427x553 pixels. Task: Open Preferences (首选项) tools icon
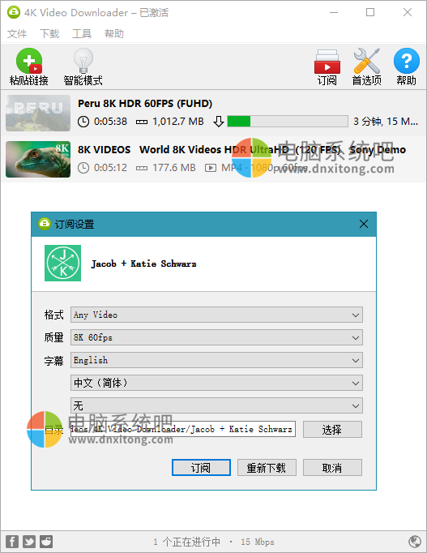tap(367, 61)
